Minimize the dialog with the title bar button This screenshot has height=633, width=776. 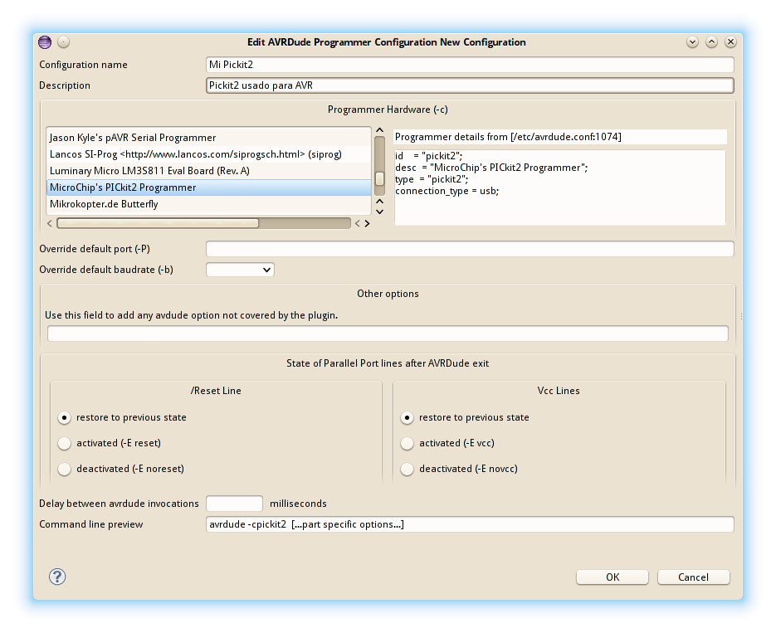692,42
